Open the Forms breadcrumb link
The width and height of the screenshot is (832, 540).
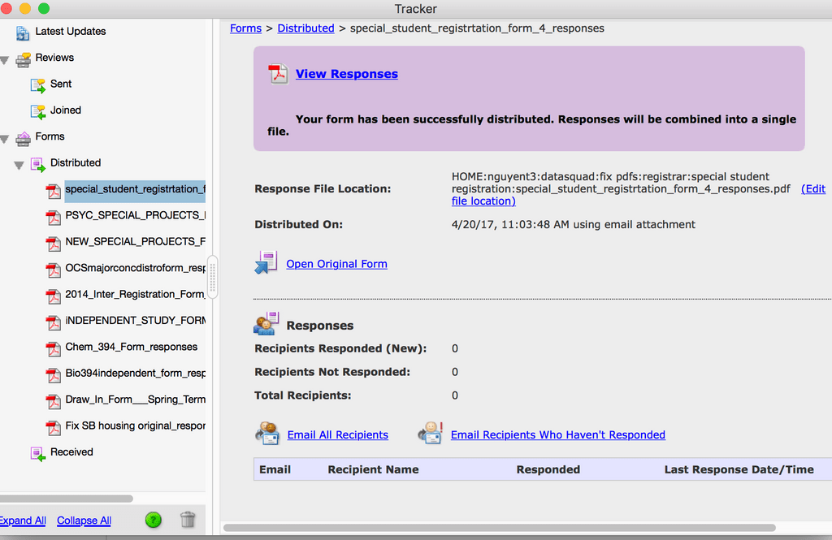245,28
